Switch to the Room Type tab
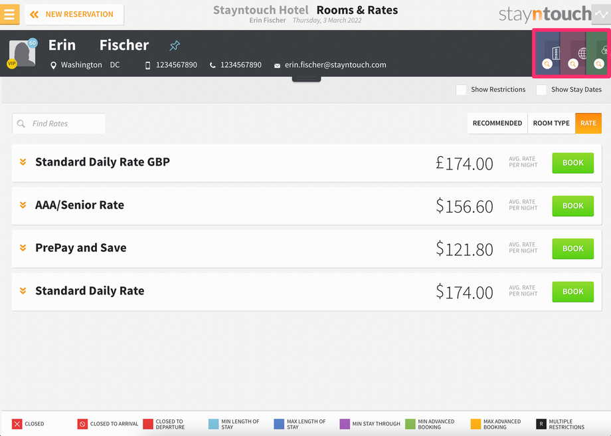This screenshot has height=436, width=611. (x=551, y=123)
